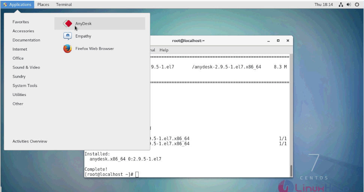
Task: Click the volume speaker icon in top bar
Action: point(349,4)
